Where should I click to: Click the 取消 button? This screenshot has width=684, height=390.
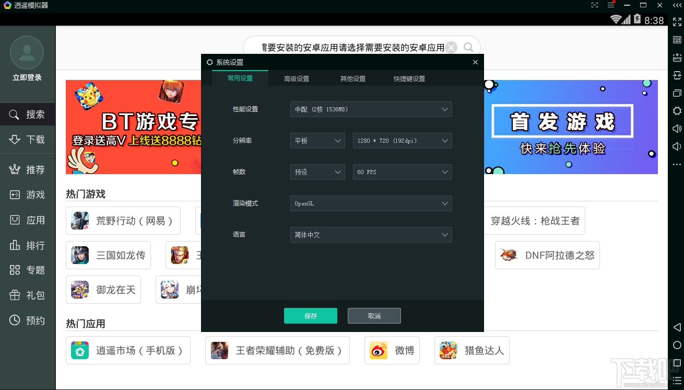coord(374,316)
